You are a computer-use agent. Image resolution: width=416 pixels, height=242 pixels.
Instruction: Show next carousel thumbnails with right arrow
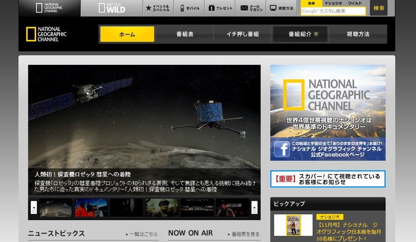(x=254, y=207)
